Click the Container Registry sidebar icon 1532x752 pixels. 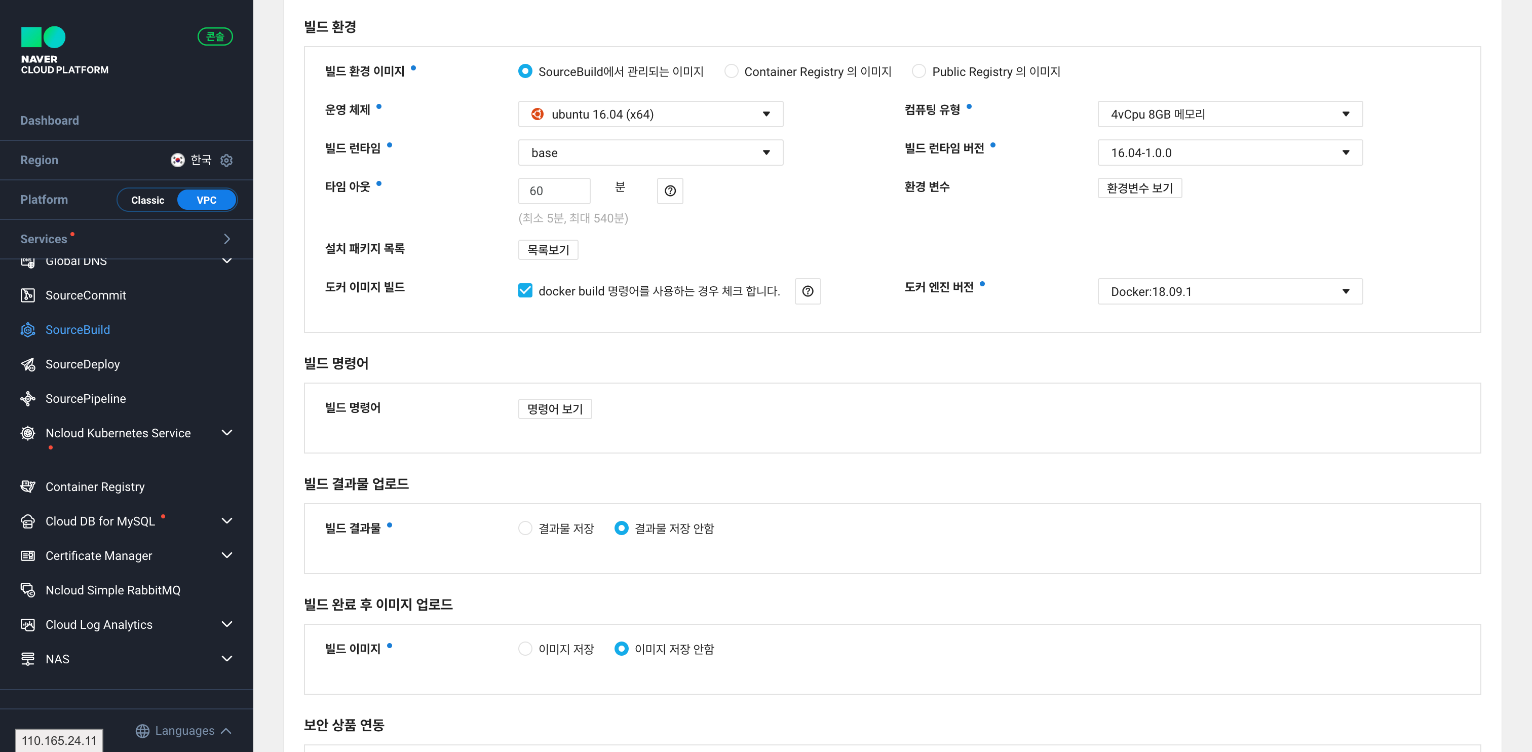point(27,486)
